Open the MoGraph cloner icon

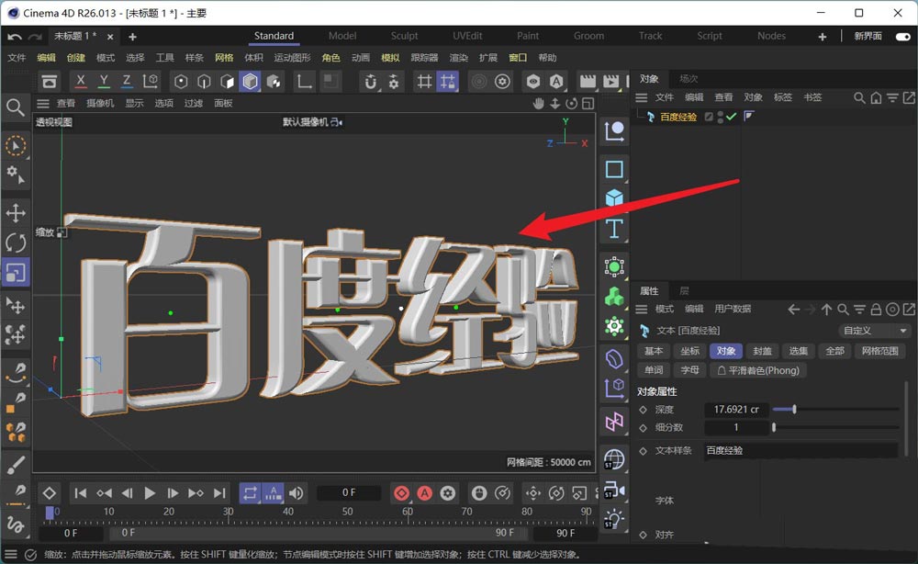click(614, 297)
